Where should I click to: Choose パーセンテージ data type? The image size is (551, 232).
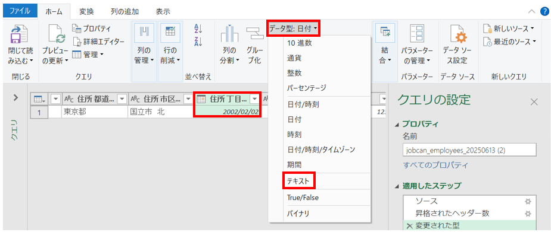(306, 87)
